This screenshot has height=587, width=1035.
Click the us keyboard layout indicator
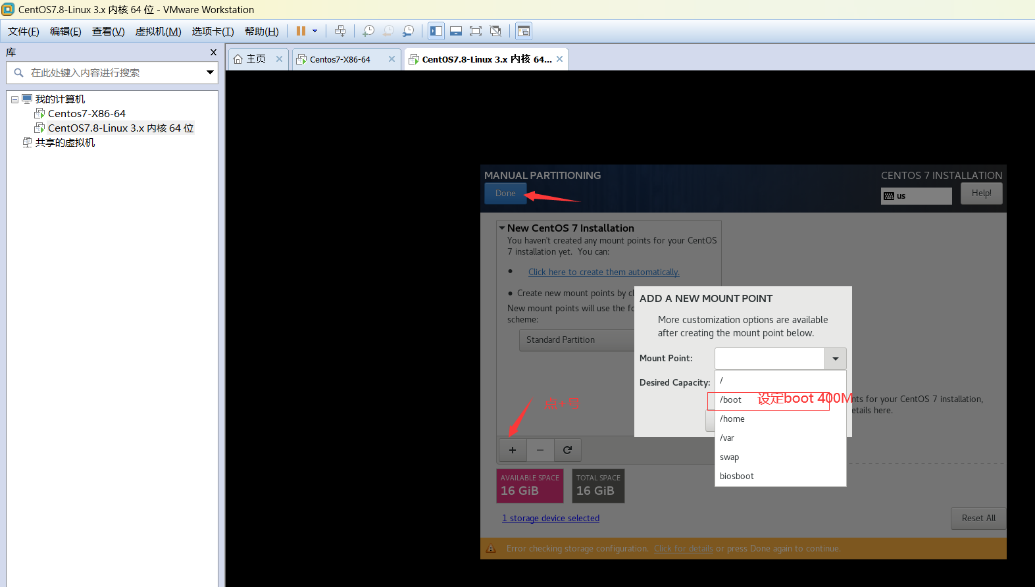tap(916, 196)
